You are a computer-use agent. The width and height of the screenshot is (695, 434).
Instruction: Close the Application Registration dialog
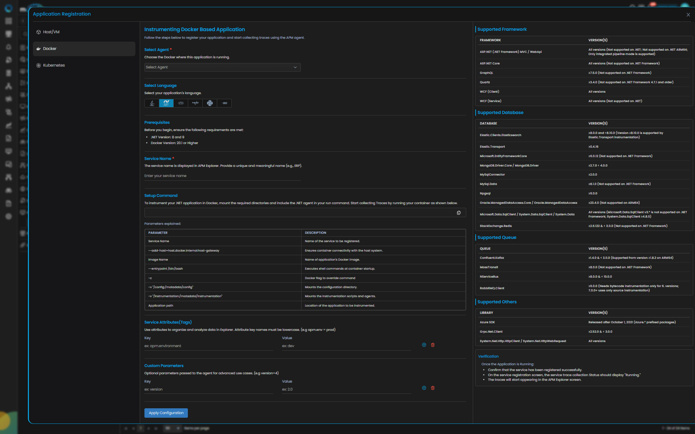point(688,15)
